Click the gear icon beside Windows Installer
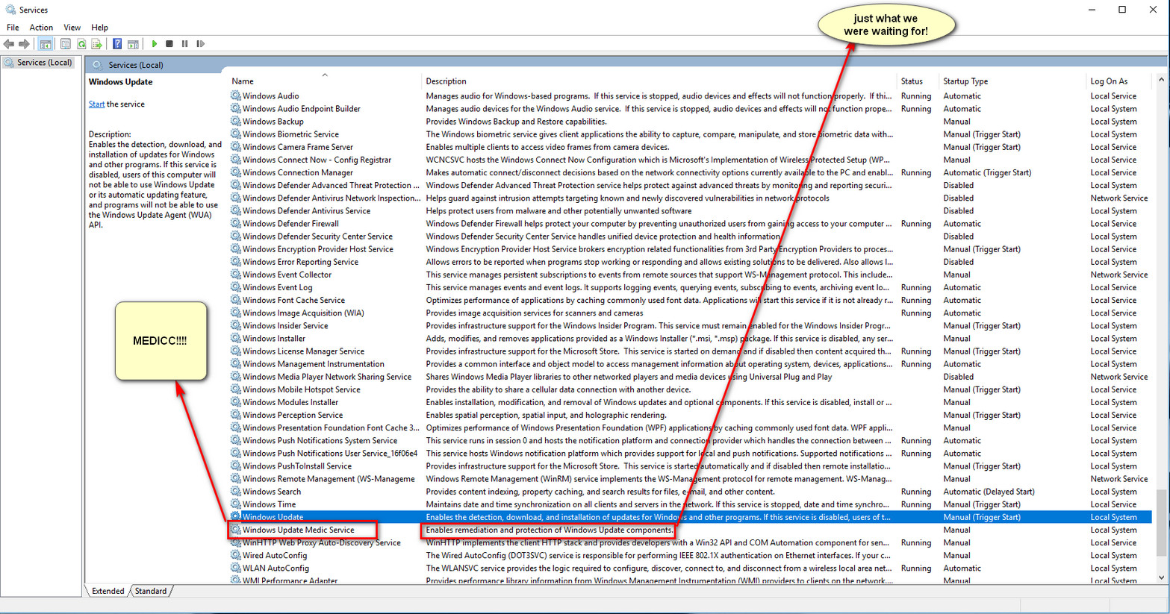 tap(235, 338)
